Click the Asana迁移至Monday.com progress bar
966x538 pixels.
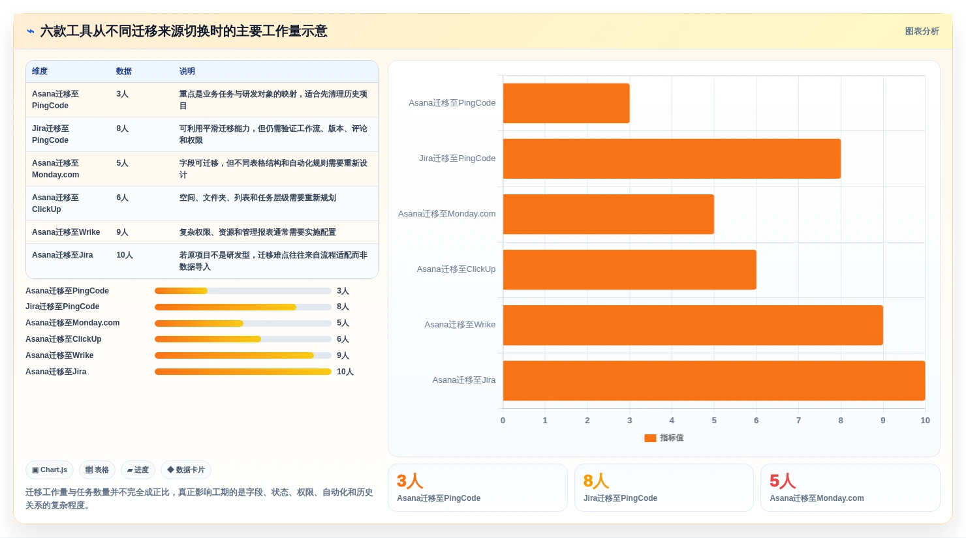coord(243,323)
